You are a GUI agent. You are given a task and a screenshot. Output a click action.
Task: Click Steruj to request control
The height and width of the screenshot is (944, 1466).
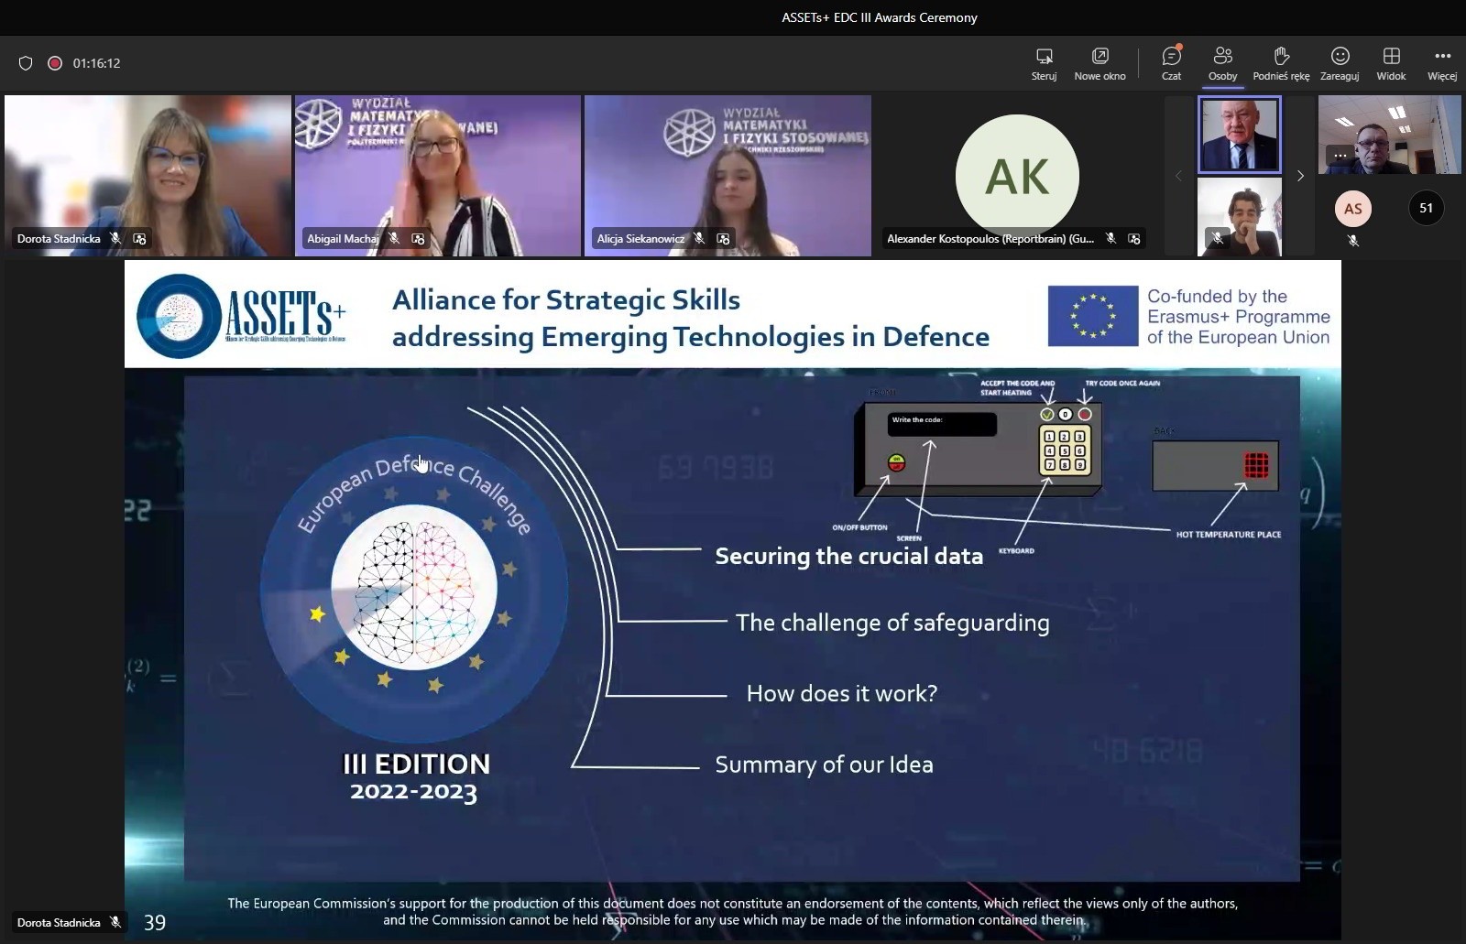click(x=1044, y=62)
